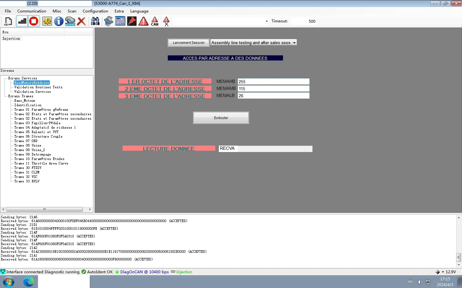Click the binoculars search icon

(95, 21)
